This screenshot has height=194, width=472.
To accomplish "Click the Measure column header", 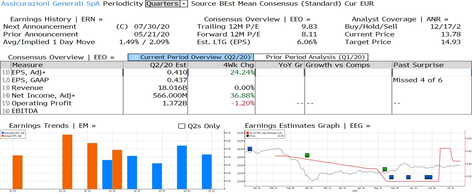I will pyautogui.click(x=67, y=65).
